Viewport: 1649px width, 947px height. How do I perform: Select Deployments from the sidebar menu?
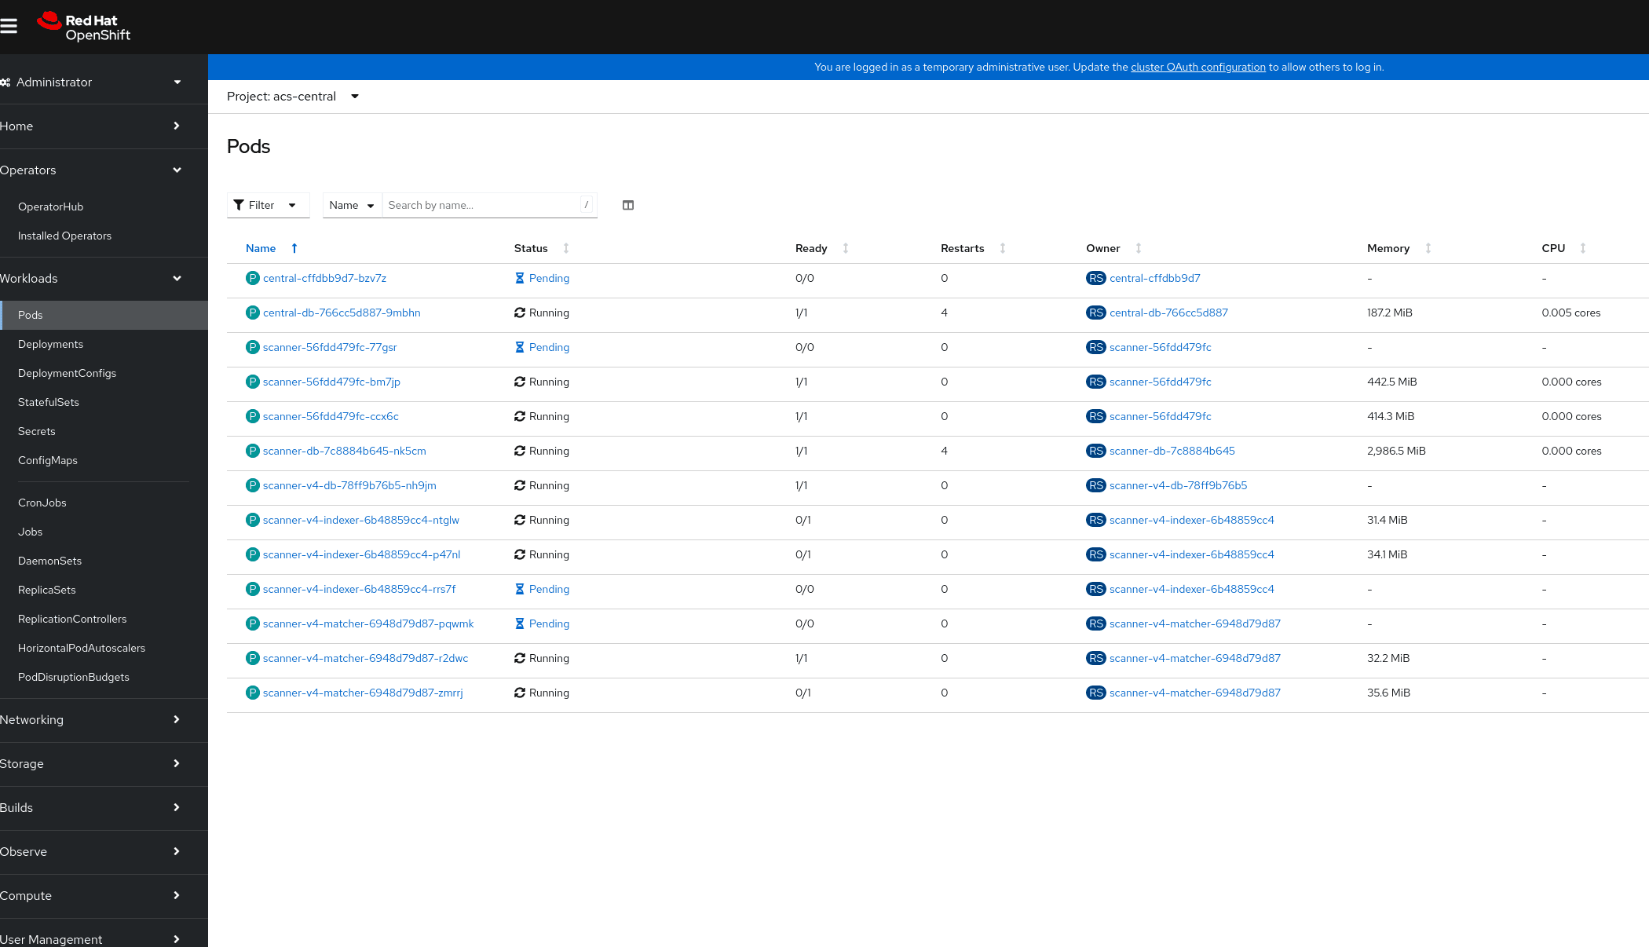coord(51,343)
